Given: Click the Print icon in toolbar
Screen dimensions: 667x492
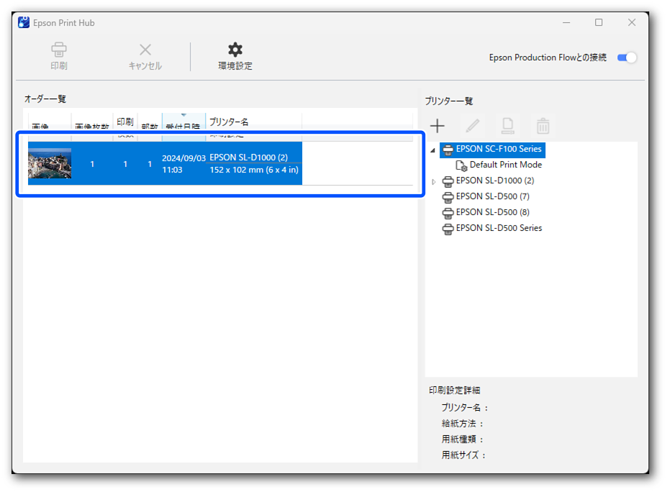Looking at the screenshot, I should coord(59,50).
